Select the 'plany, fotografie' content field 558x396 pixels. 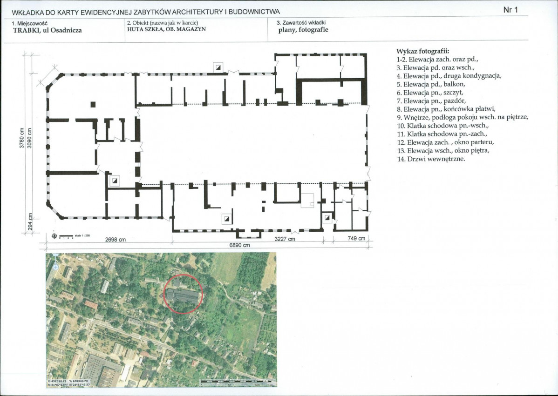point(303,29)
